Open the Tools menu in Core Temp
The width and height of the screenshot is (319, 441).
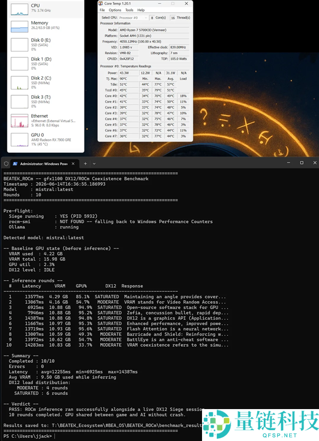pos(129,10)
